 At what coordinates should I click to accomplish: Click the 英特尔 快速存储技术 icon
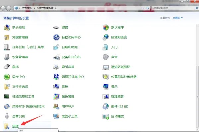click(7, 106)
